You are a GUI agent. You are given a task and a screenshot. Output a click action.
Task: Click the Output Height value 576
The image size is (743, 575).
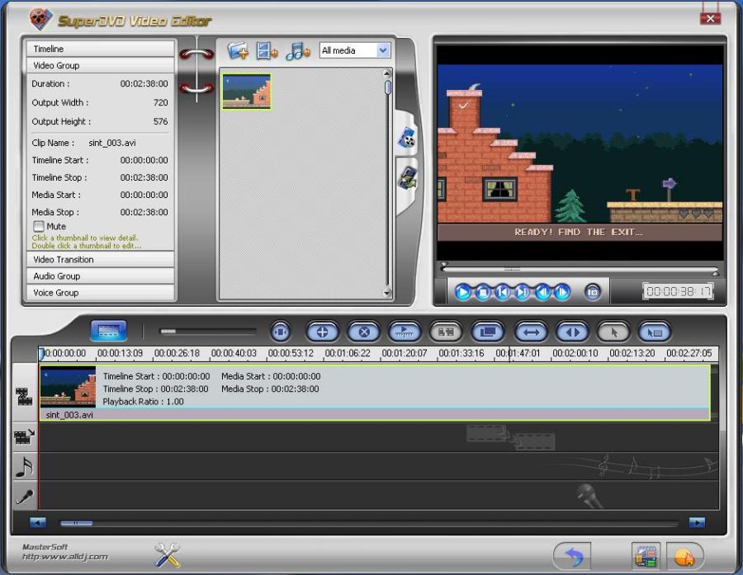(x=161, y=121)
